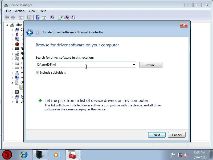Click Scan for hardware changes toolbar icon
The width and height of the screenshot is (213, 160).
52,17
